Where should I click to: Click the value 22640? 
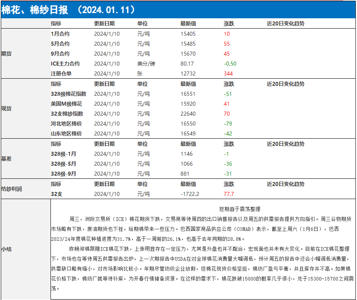point(188,114)
